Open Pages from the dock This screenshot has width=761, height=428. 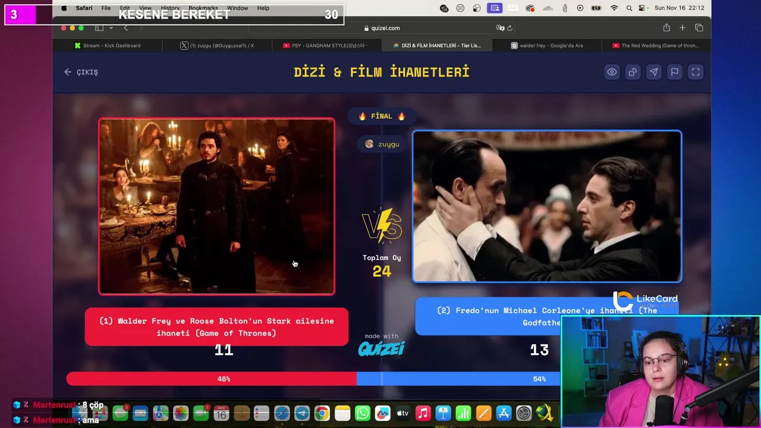(x=483, y=413)
